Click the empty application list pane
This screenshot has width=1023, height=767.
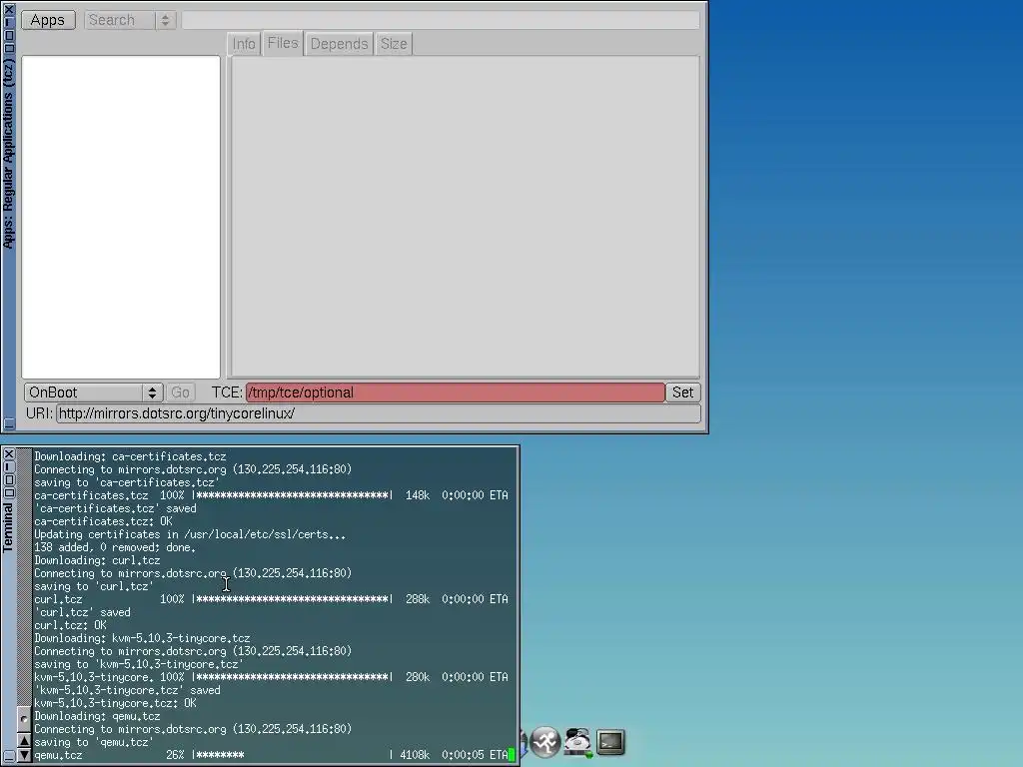pyautogui.click(x=121, y=217)
